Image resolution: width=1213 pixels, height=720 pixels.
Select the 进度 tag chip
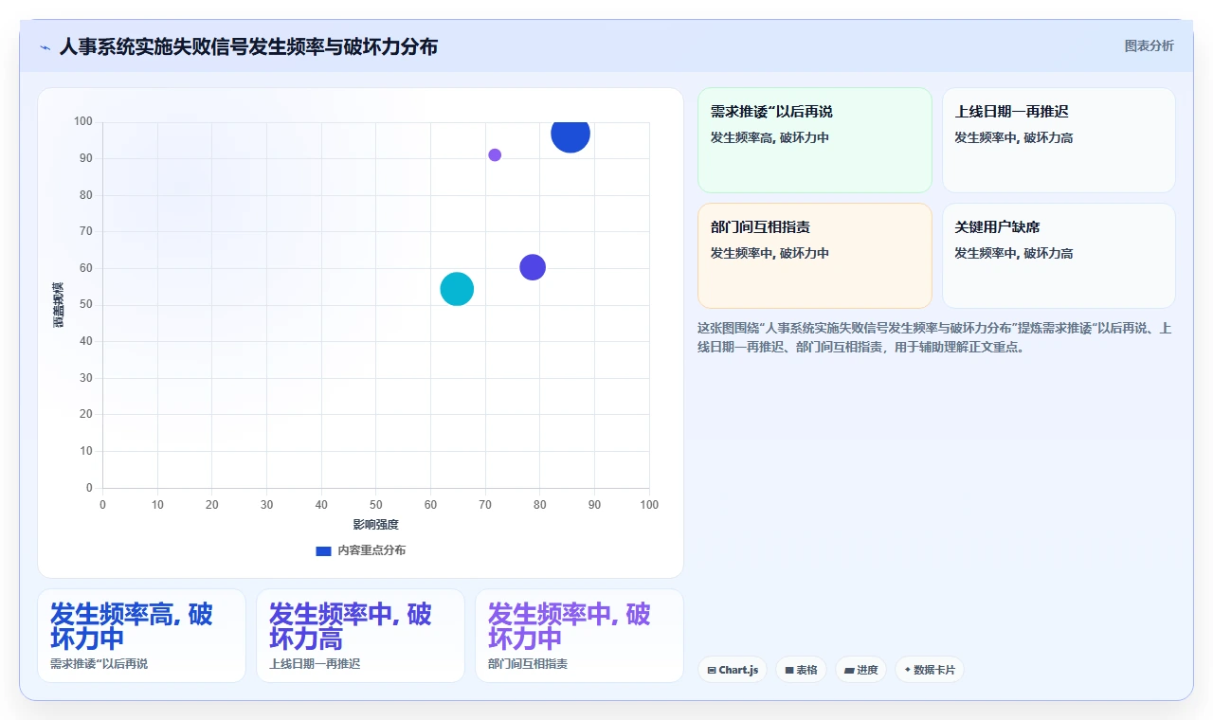[x=860, y=670]
